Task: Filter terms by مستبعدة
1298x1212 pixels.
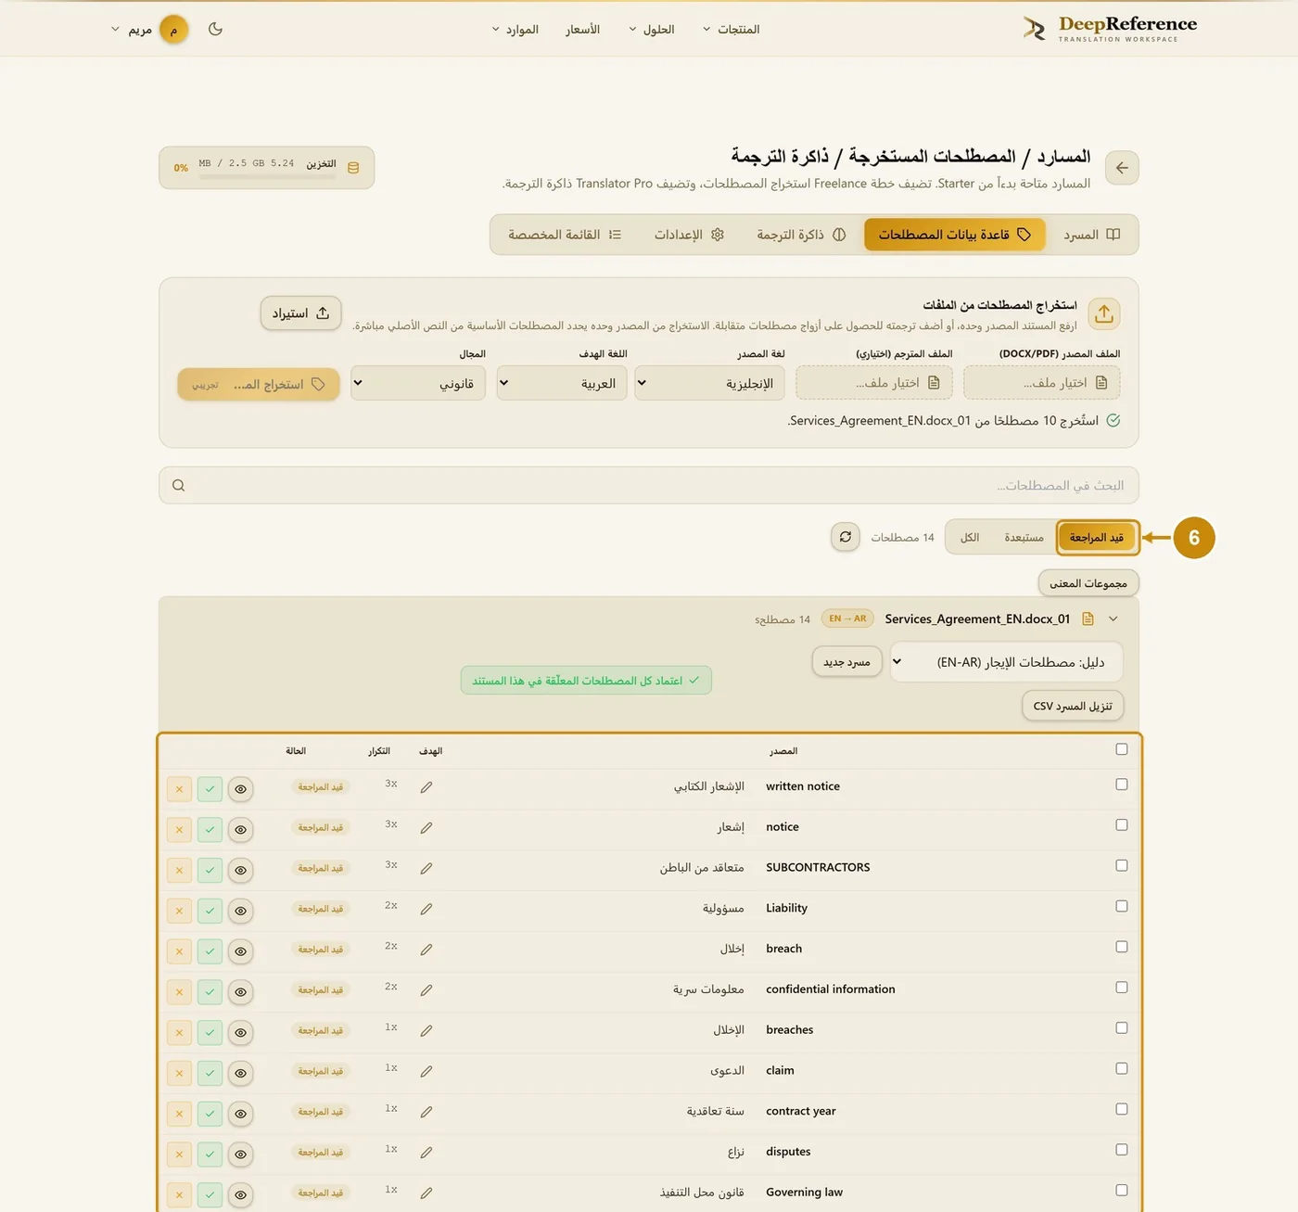Action: pyautogui.click(x=1024, y=538)
